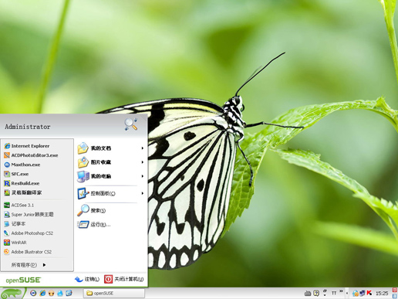Click the blue figure quick launch icon
398x299 pixels.
click(60, 293)
